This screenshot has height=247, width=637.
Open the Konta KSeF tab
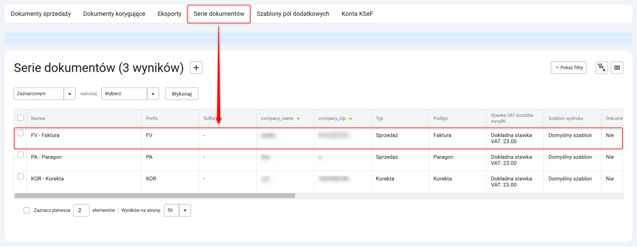(357, 14)
